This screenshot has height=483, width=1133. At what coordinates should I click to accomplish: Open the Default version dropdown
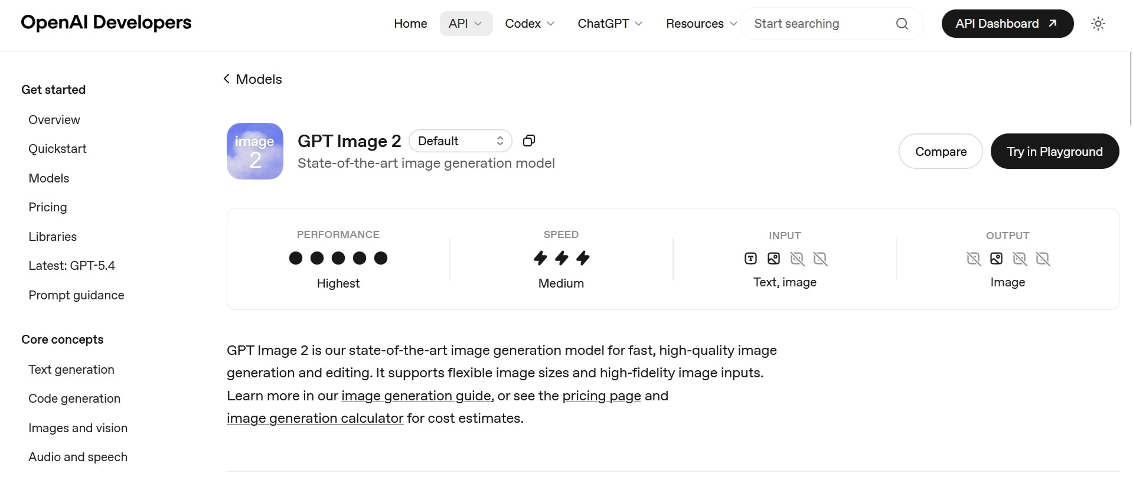pyautogui.click(x=461, y=141)
